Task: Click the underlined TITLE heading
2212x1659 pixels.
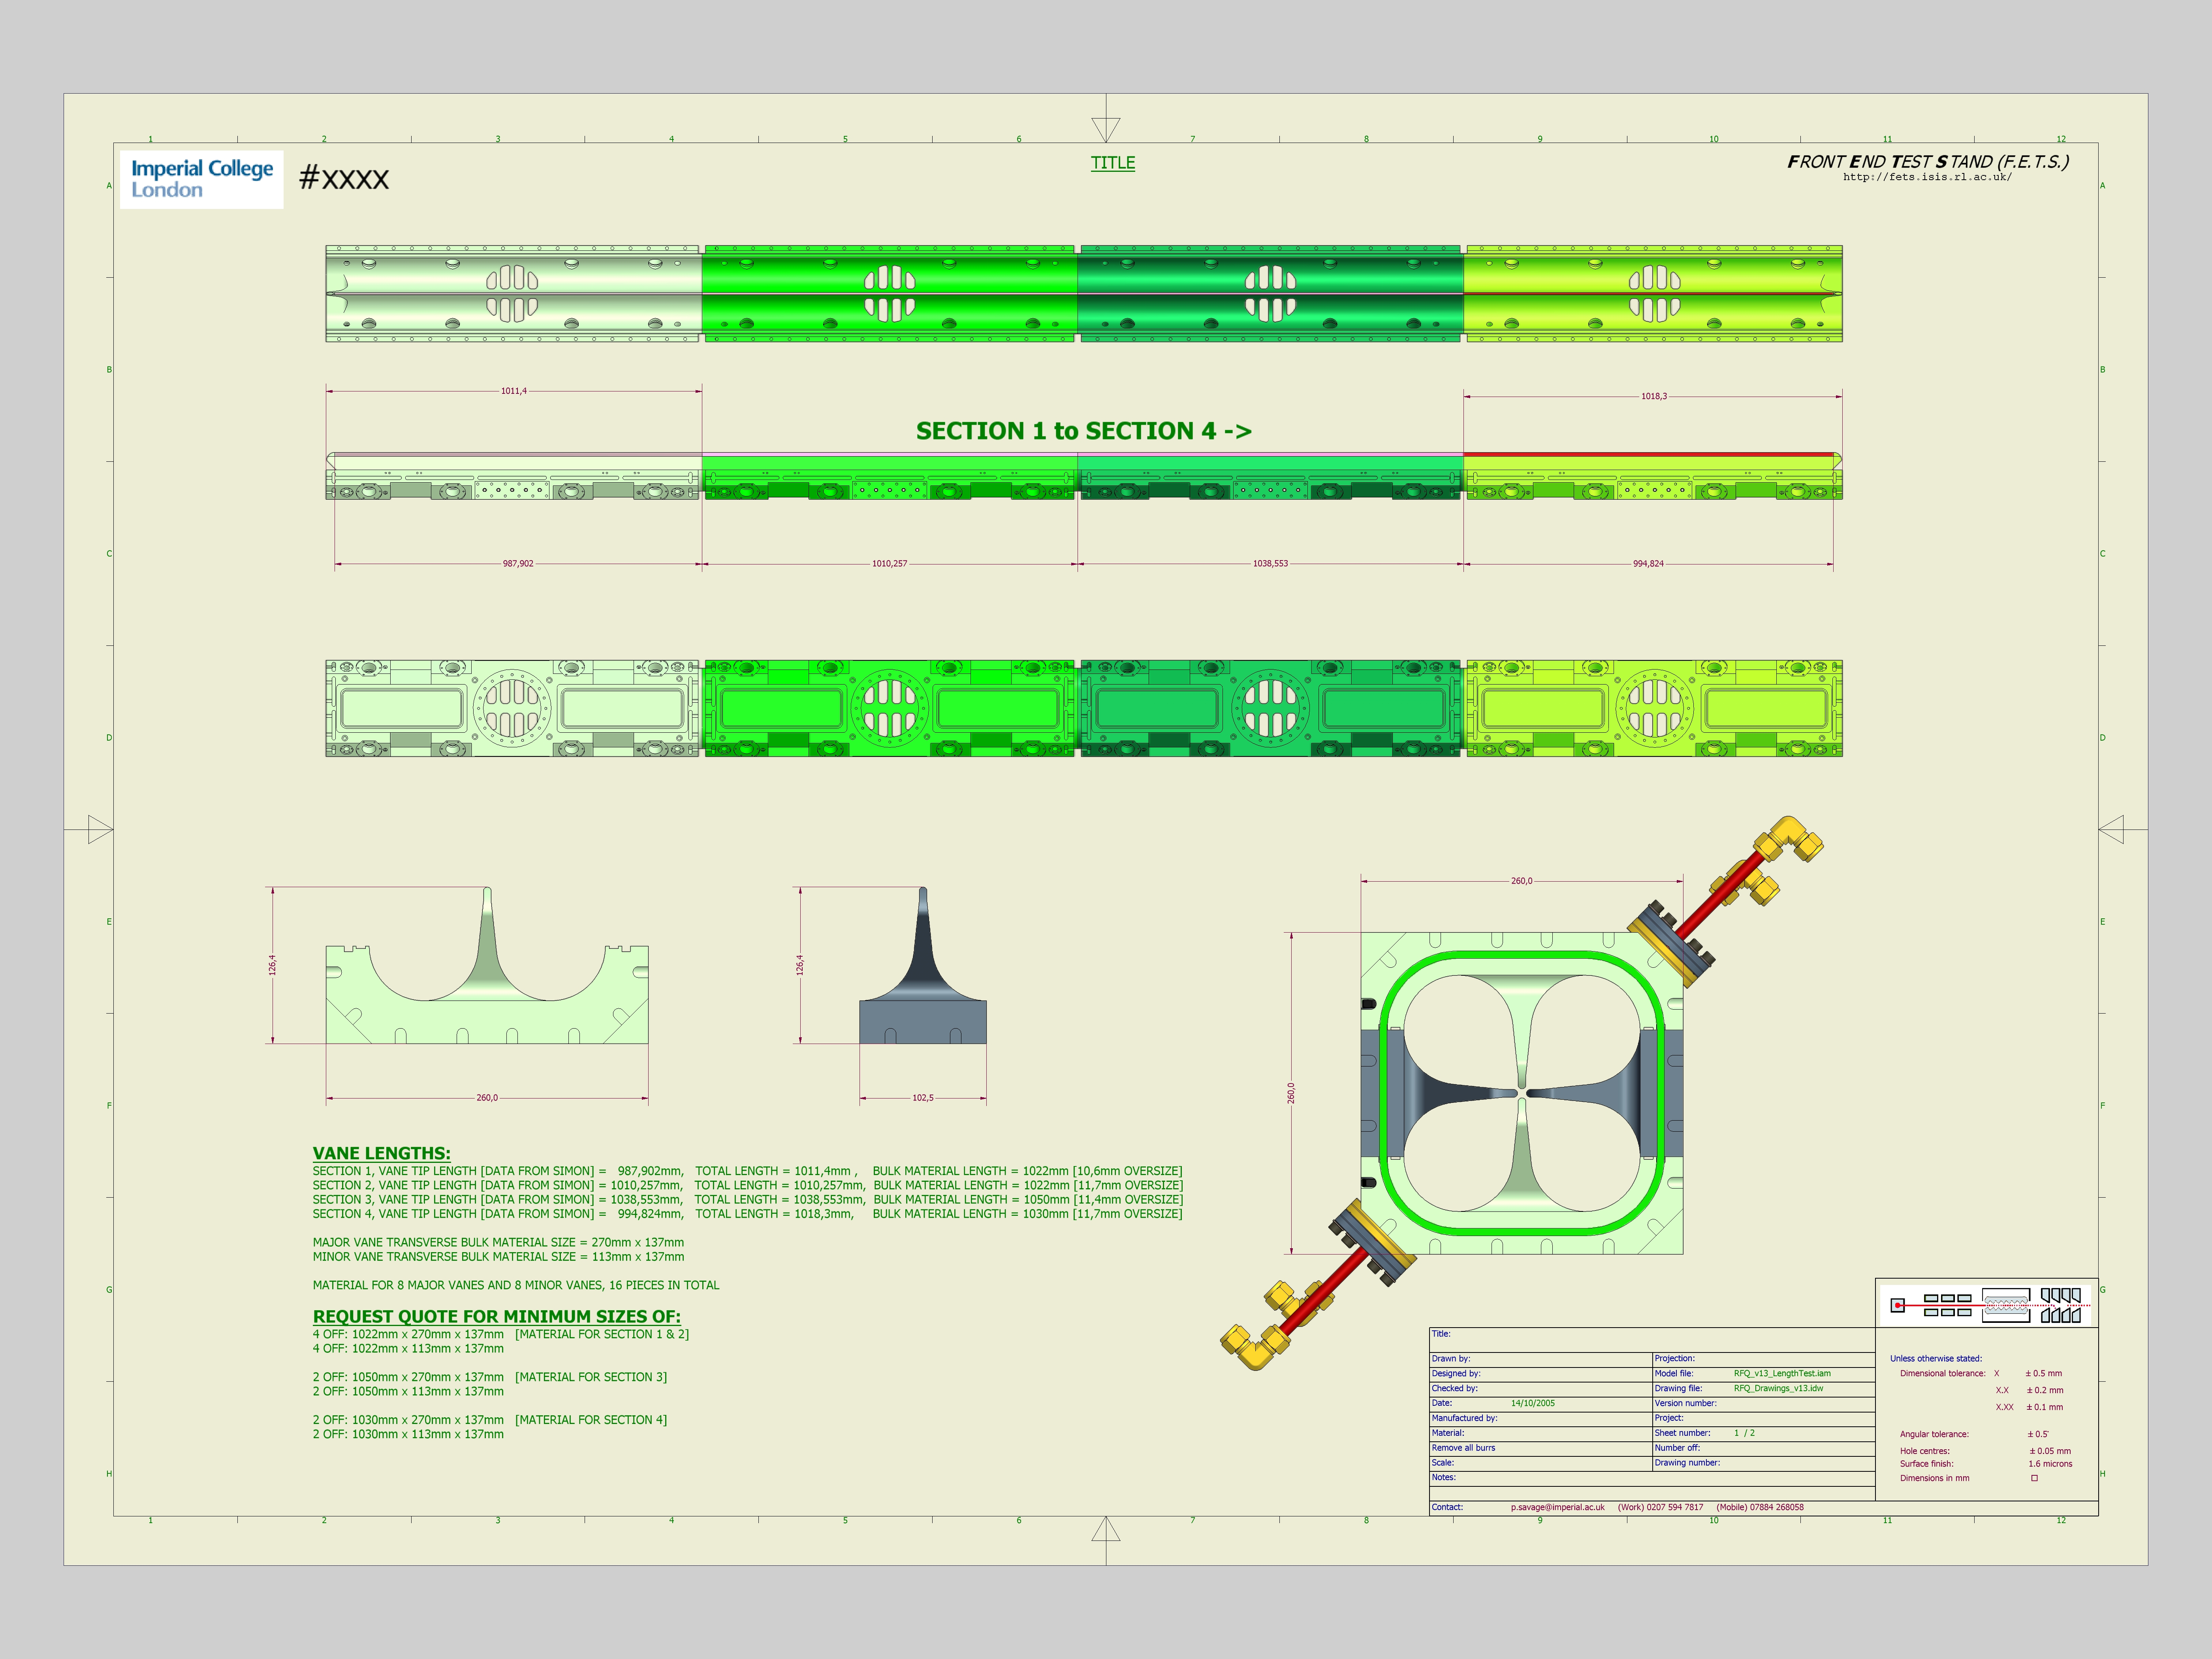Action: 1113,163
